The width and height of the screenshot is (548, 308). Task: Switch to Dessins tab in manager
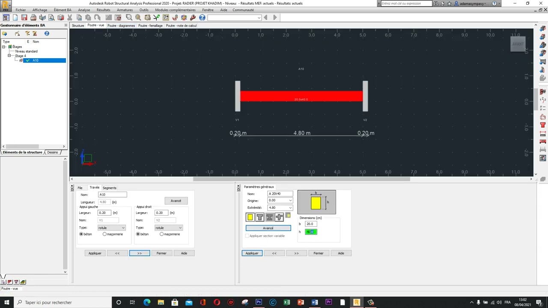pyautogui.click(x=53, y=152)
